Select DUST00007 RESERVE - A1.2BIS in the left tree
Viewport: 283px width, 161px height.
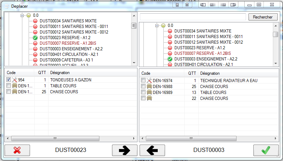click(64, 43)
